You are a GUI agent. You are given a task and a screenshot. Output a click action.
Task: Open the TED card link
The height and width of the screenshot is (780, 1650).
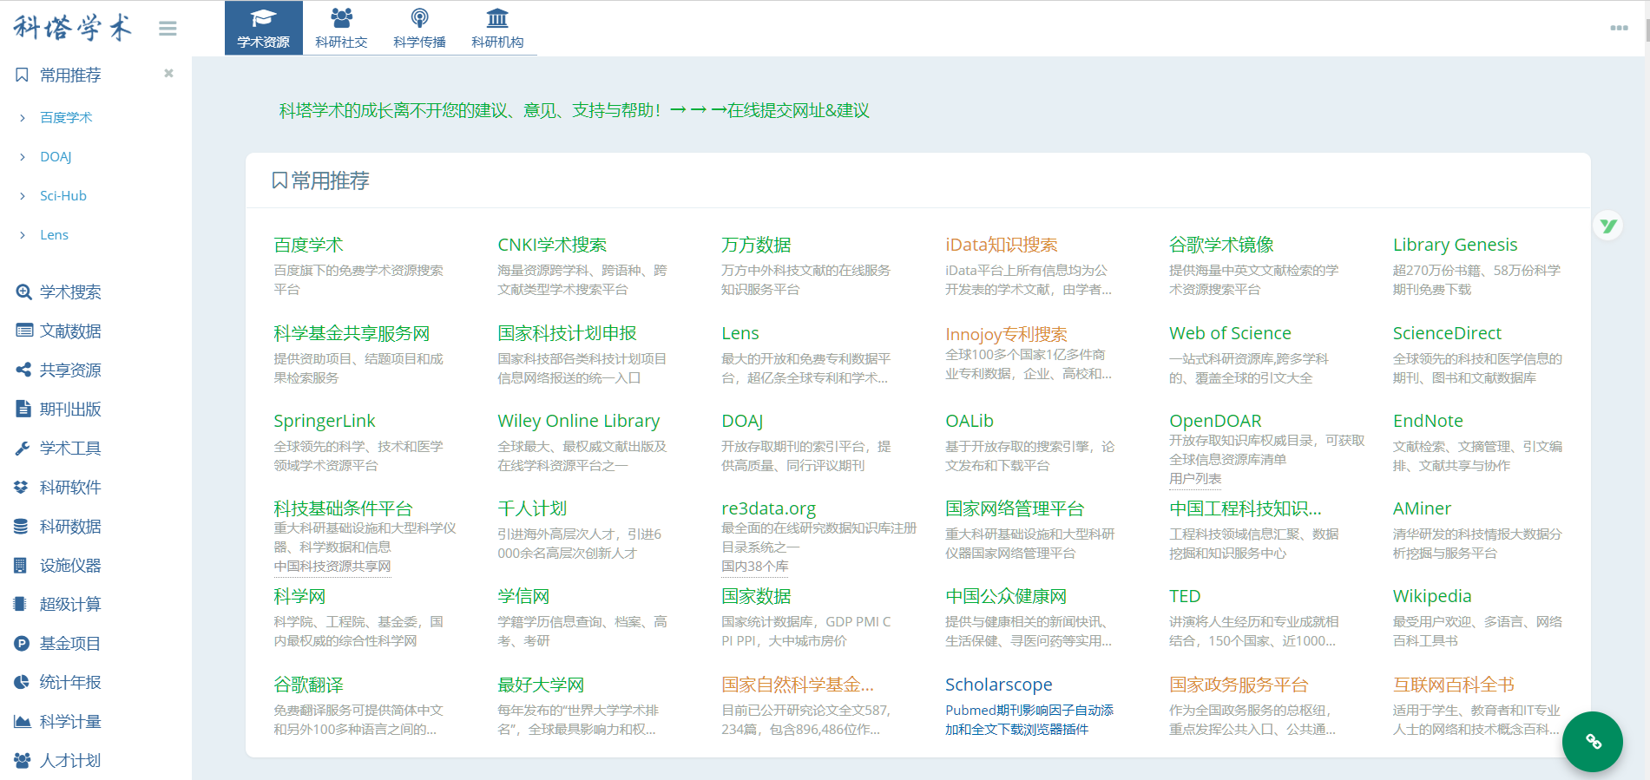coord(1185,596)
